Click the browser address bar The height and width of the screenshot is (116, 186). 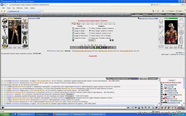(80, 5)
